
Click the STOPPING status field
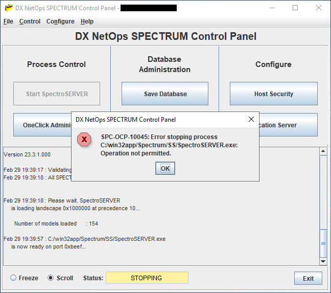point(147,278)
